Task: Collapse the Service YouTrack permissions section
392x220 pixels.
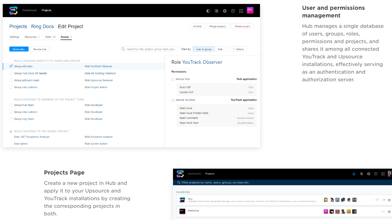Action: [173, 100]
